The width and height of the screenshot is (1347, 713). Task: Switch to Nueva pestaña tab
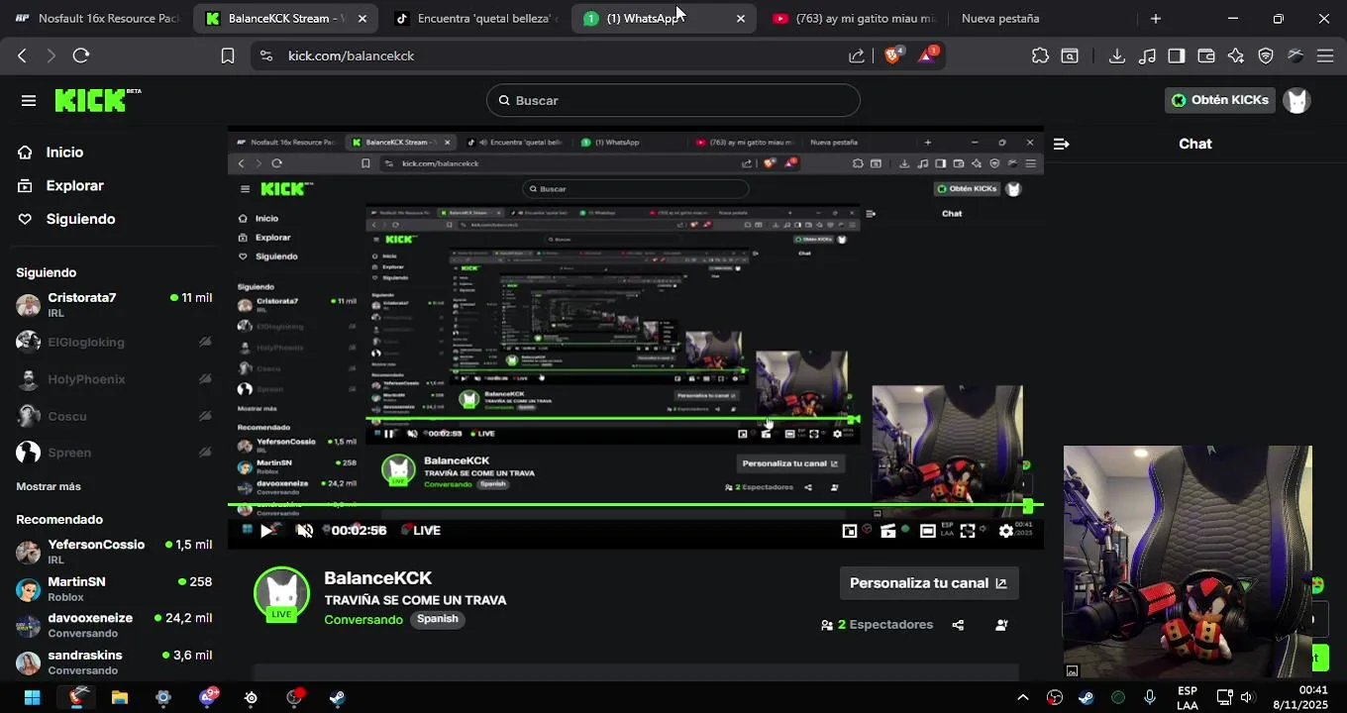[1000, 18]
